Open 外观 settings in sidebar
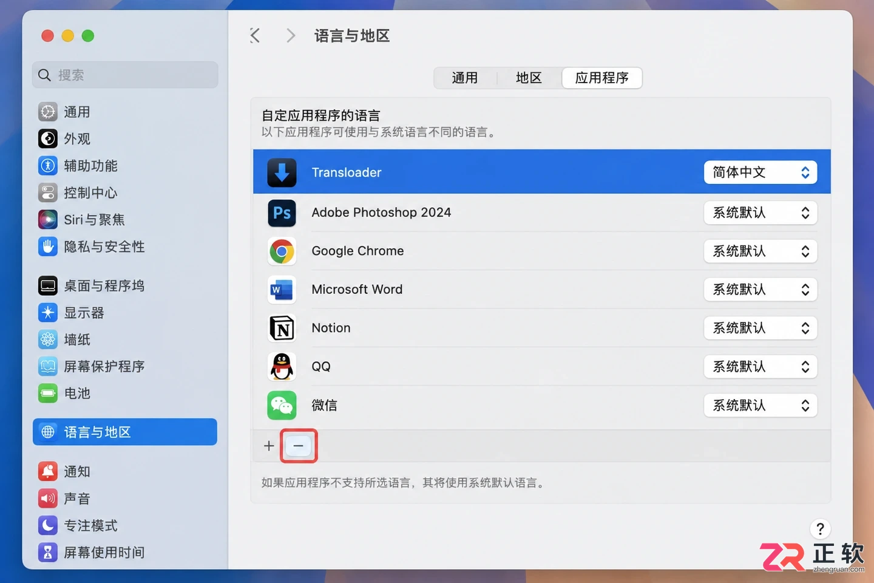 coord(125,138)
